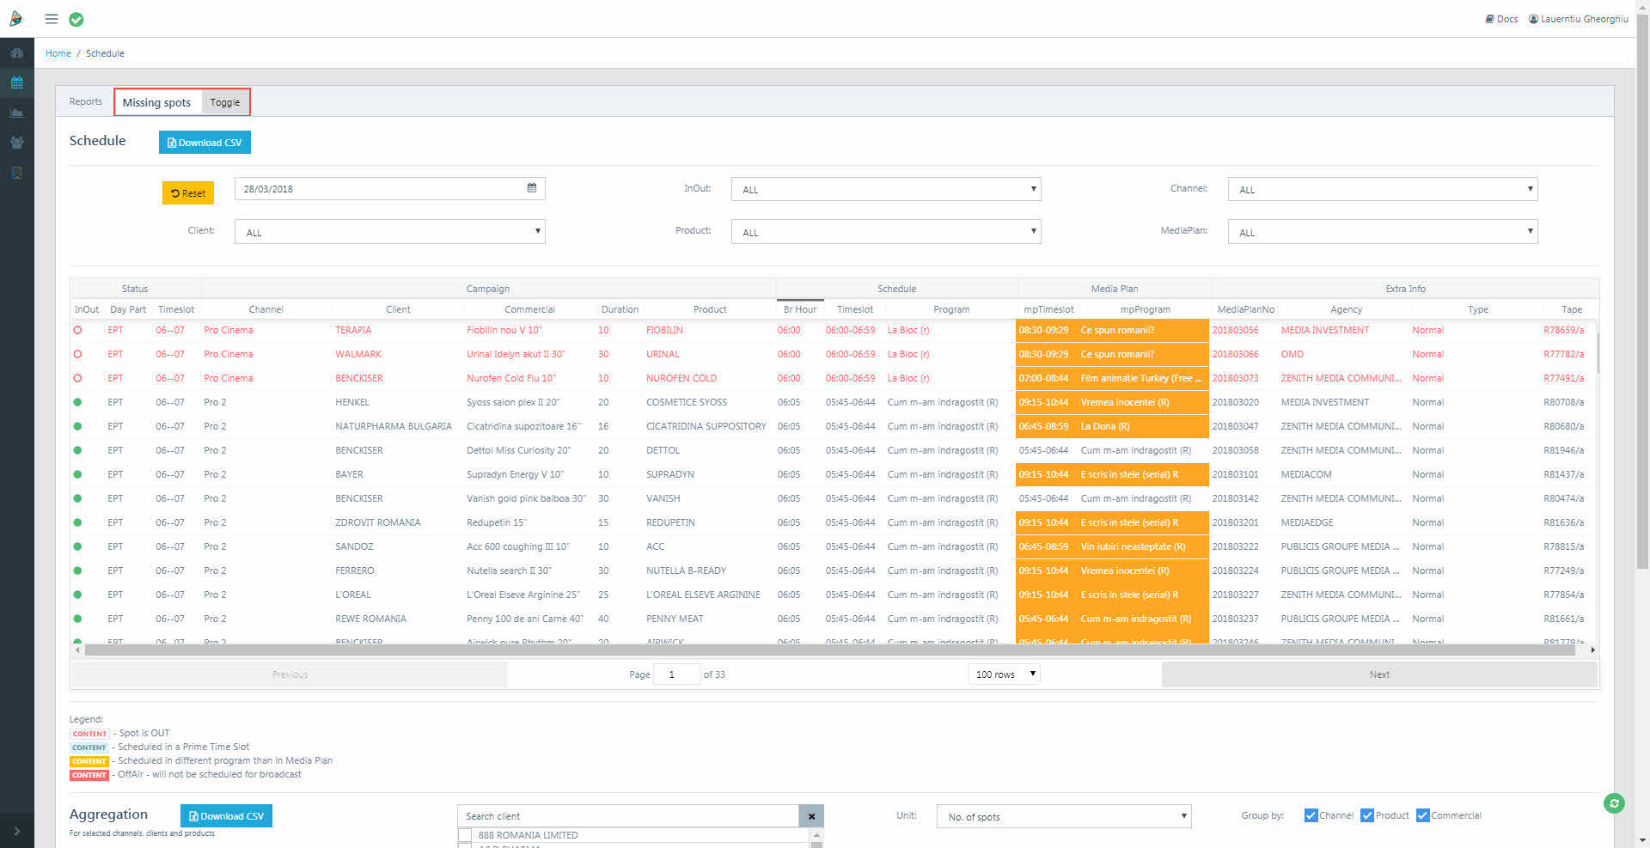The width and height of the screenshot is (1650, 848).
Task: Expand the MediaPlan filter dropdown
Action: point(1382,232)
